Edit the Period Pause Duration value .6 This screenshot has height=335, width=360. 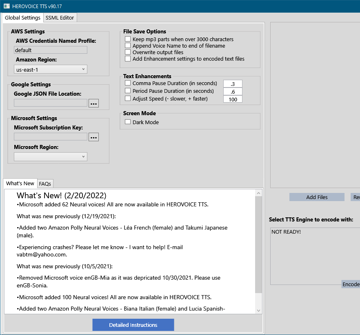pos(233,92)
